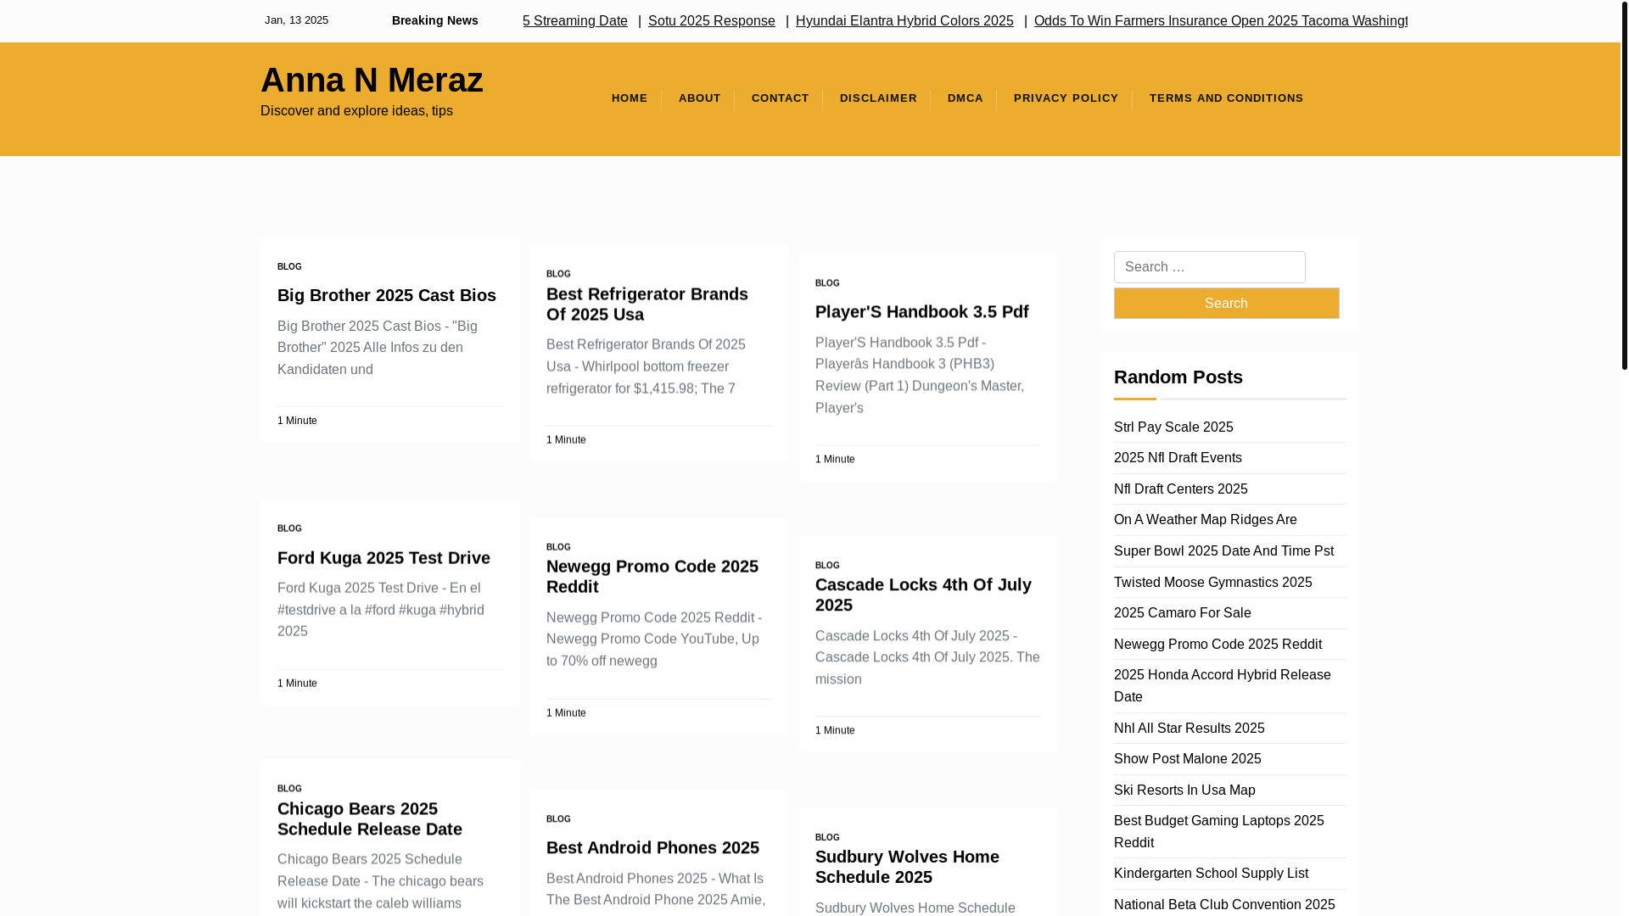Open the DISCLAIMER page
This screenshot has width=1629, height=916.
(878, 98)
